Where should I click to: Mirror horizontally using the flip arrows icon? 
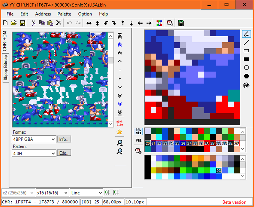point(89,23)
